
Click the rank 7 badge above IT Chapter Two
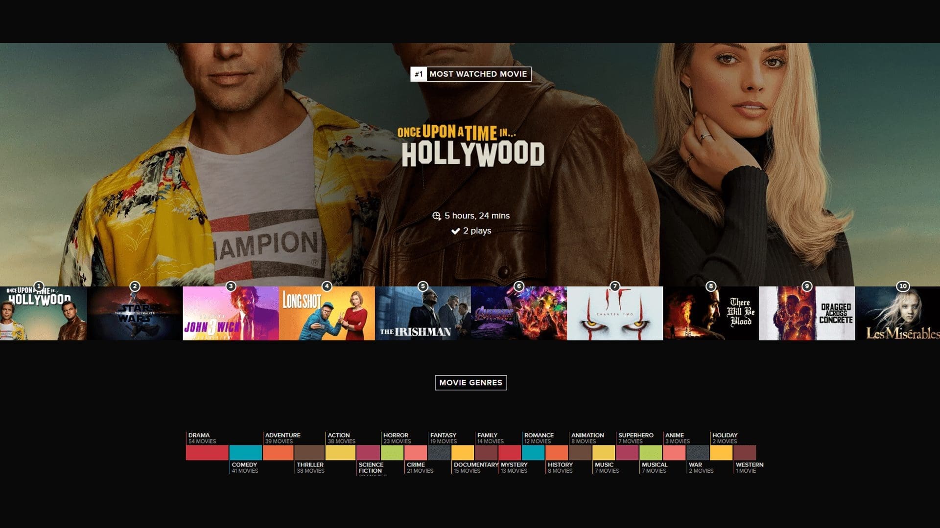614,286
